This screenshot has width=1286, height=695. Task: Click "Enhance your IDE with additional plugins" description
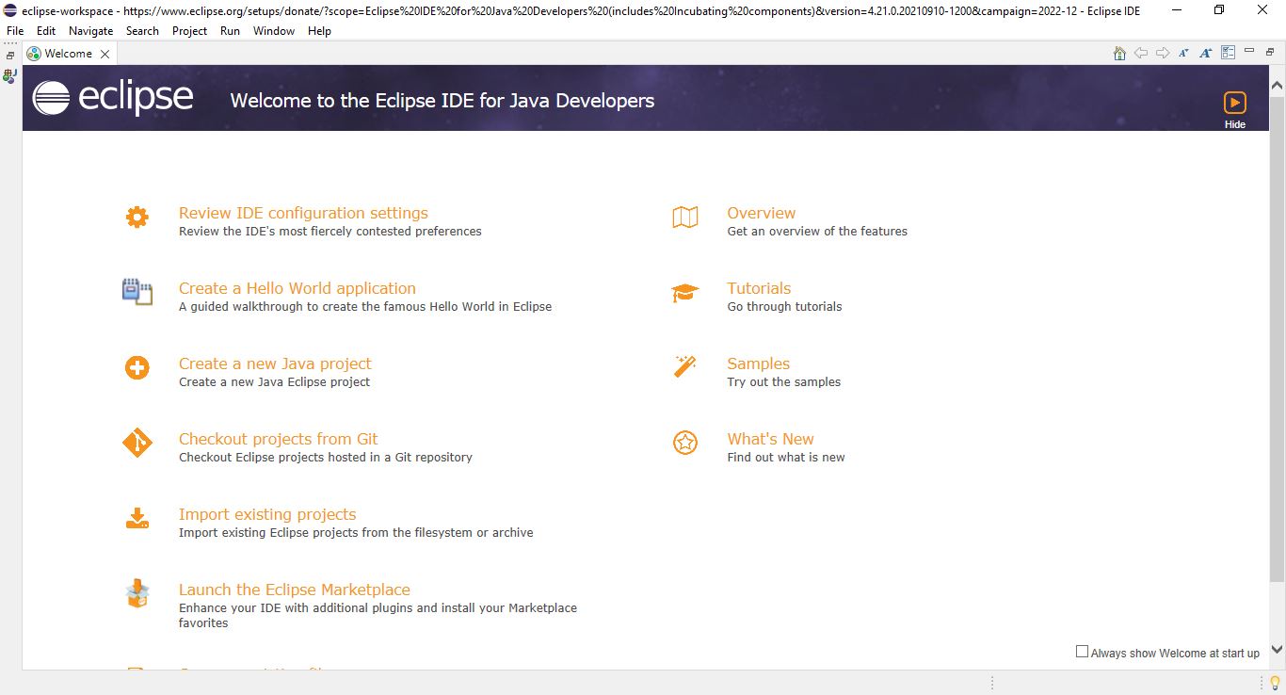pyautogui.click(x=378, y=616)
